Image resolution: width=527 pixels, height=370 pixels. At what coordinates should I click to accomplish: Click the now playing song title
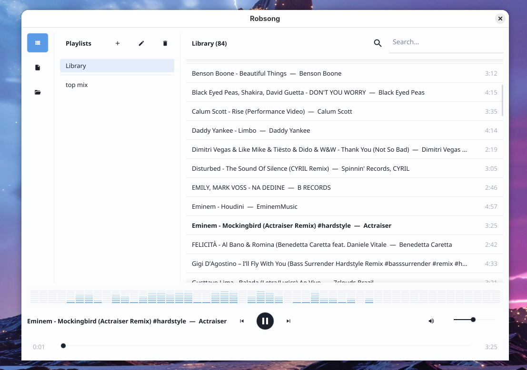point(127,321)
